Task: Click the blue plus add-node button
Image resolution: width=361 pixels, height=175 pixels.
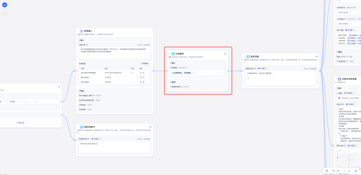Action: click(x=5, y=5)
